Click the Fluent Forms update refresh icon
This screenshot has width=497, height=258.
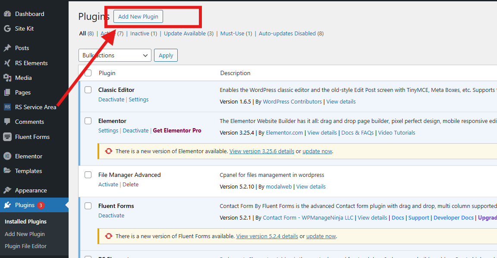pyautogui.click(x=108, y=236)
